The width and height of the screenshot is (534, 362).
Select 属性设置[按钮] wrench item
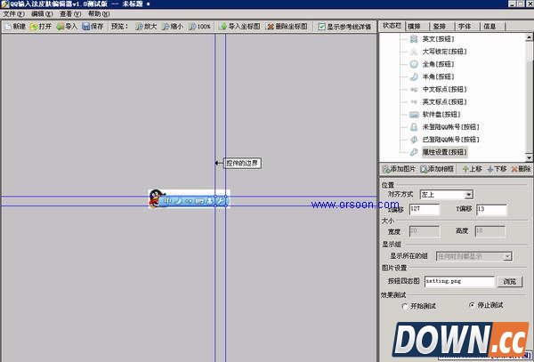point(444,152)
